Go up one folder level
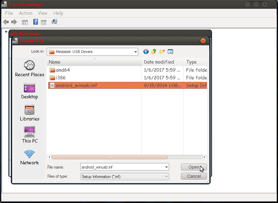 point(154,52)
